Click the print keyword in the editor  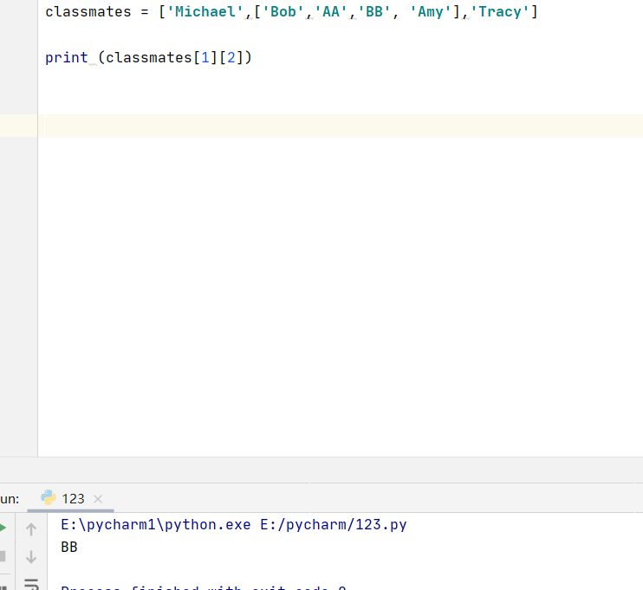click(x=67, y=58)
